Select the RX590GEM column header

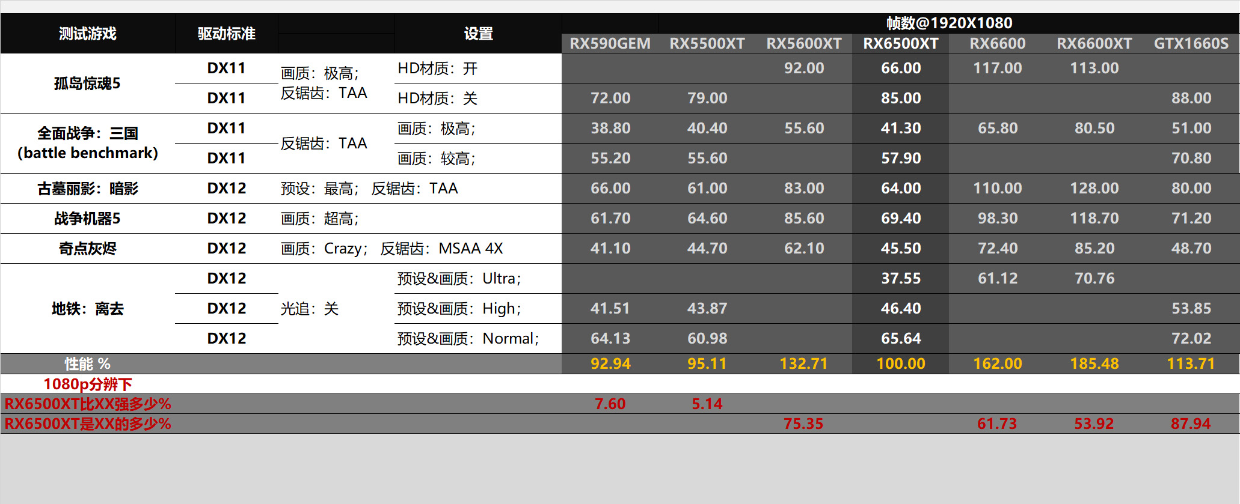[610, 43]
